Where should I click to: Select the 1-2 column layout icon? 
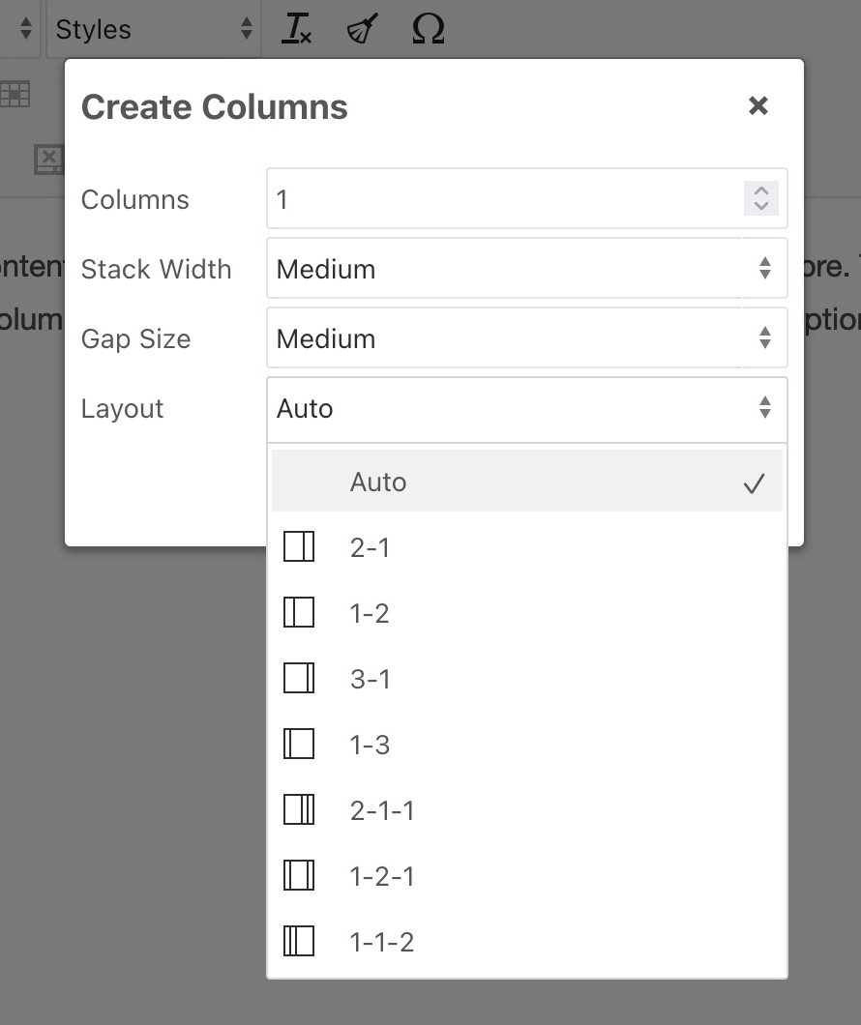click(x=300, y=612)
